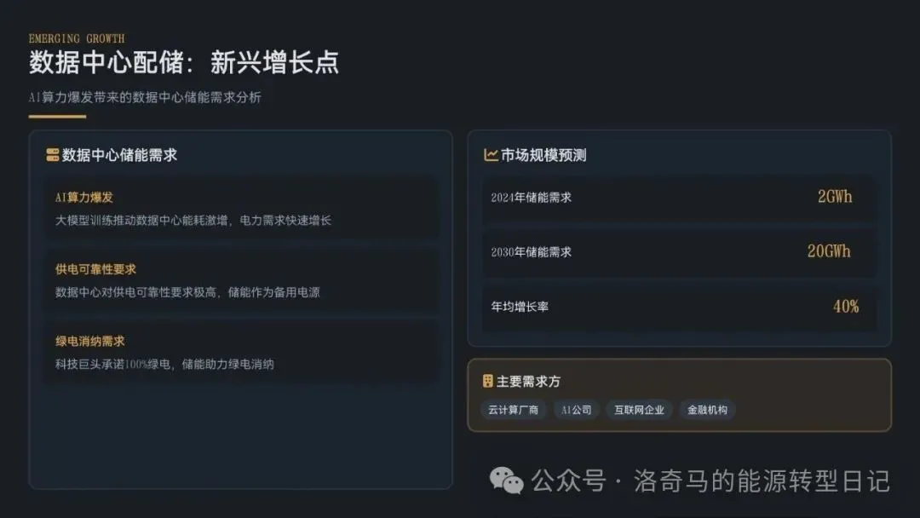Select the 互联网企业 tag

click(x=639, y=410)
